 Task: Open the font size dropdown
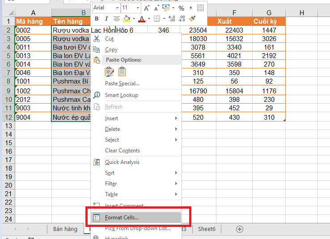[137, 8]
